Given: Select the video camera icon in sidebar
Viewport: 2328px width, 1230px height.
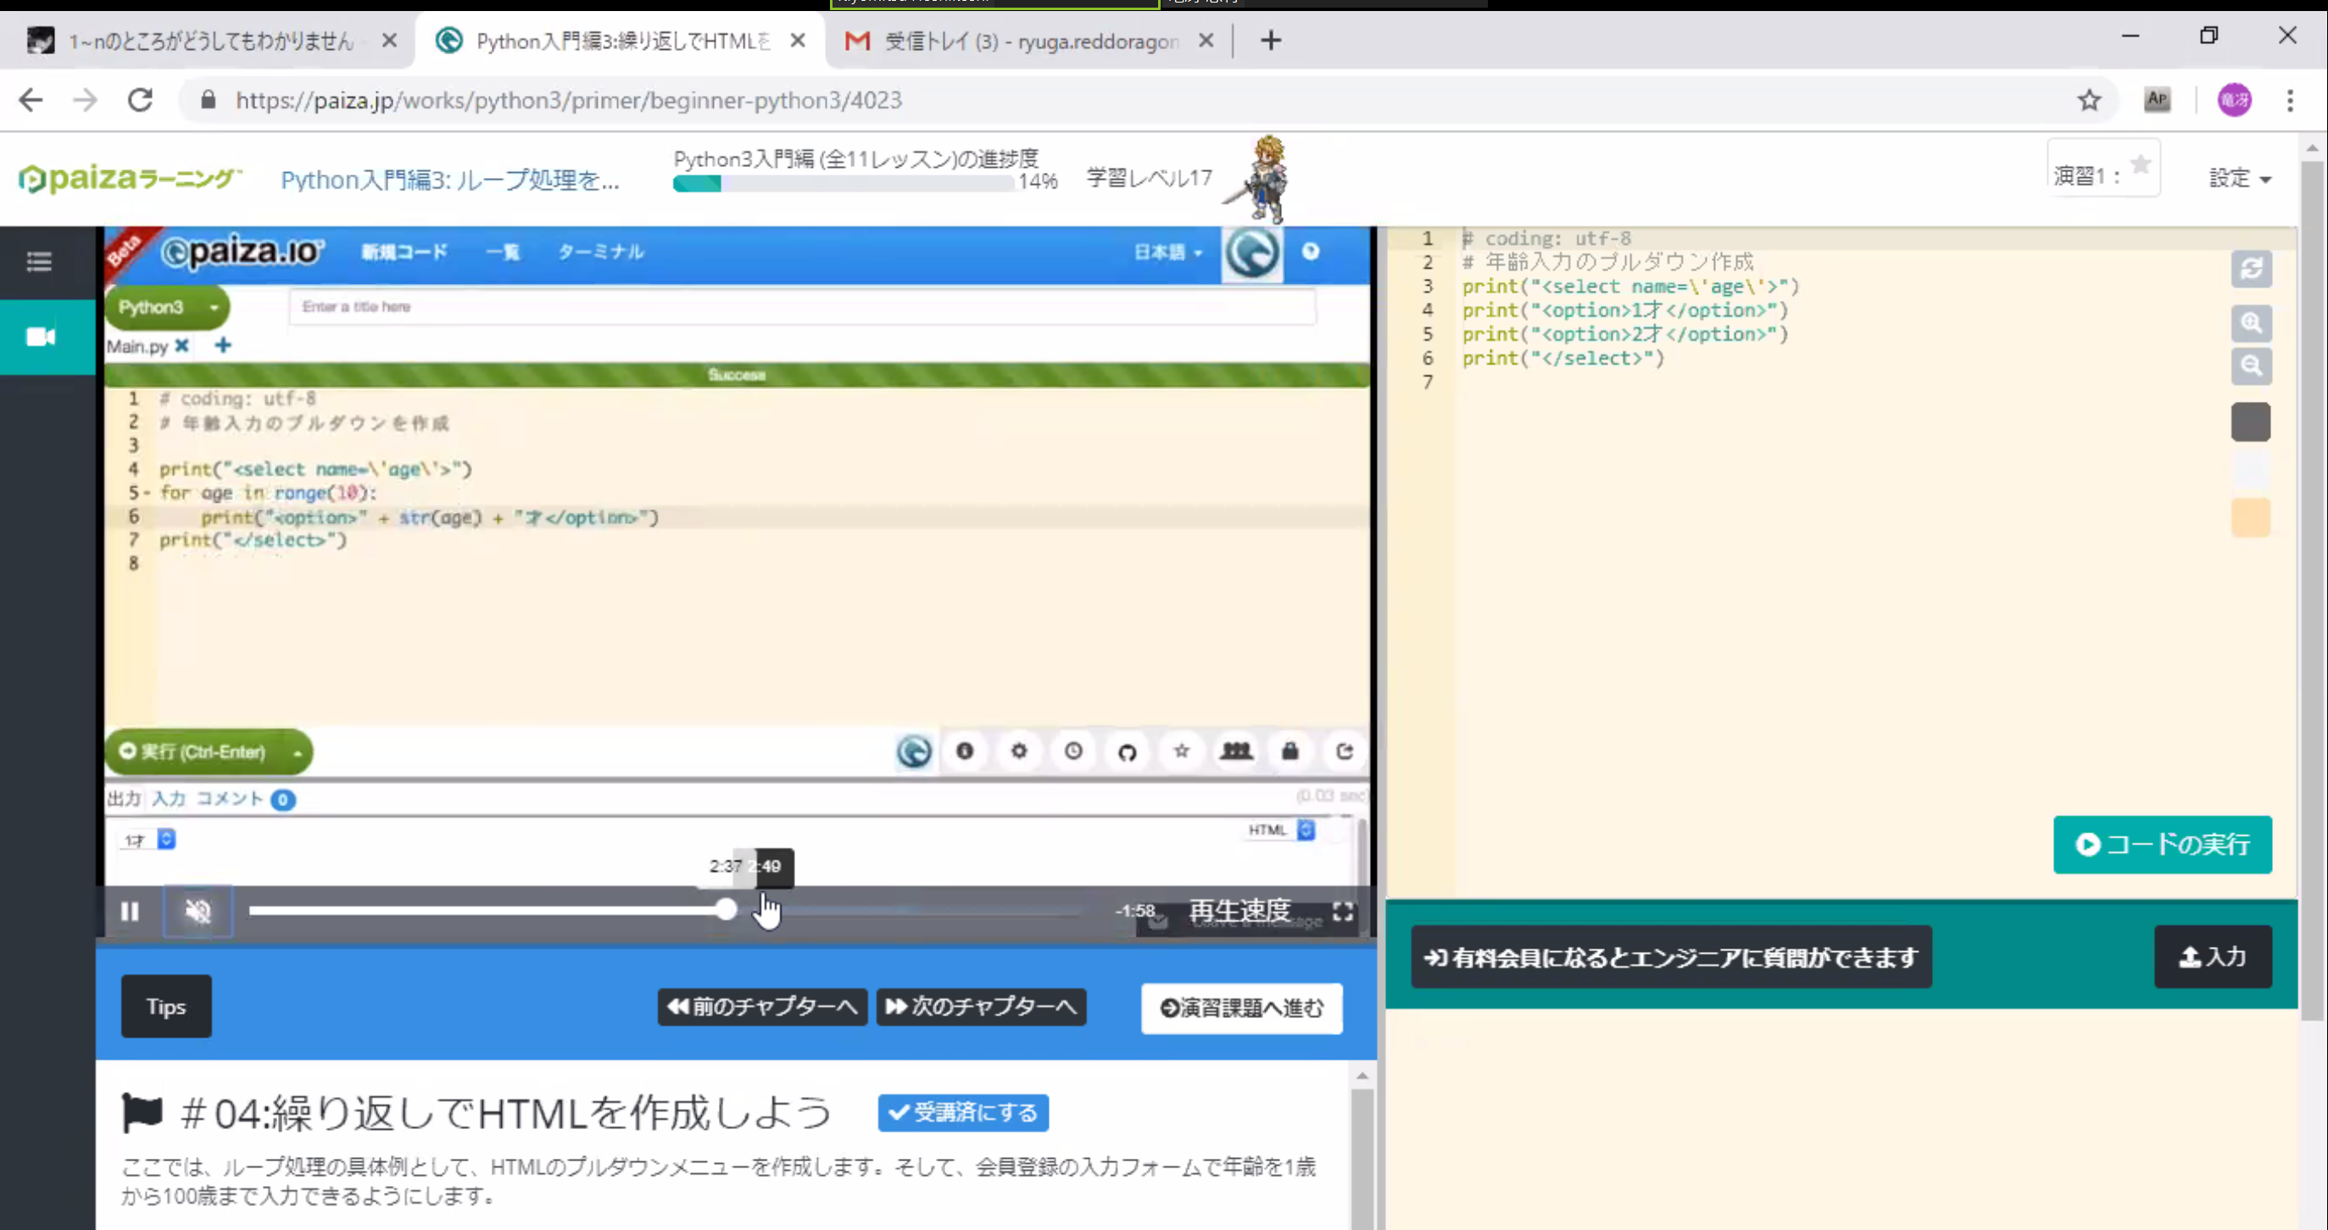Looking at the screenshot, I should click(x=41, y=337).
